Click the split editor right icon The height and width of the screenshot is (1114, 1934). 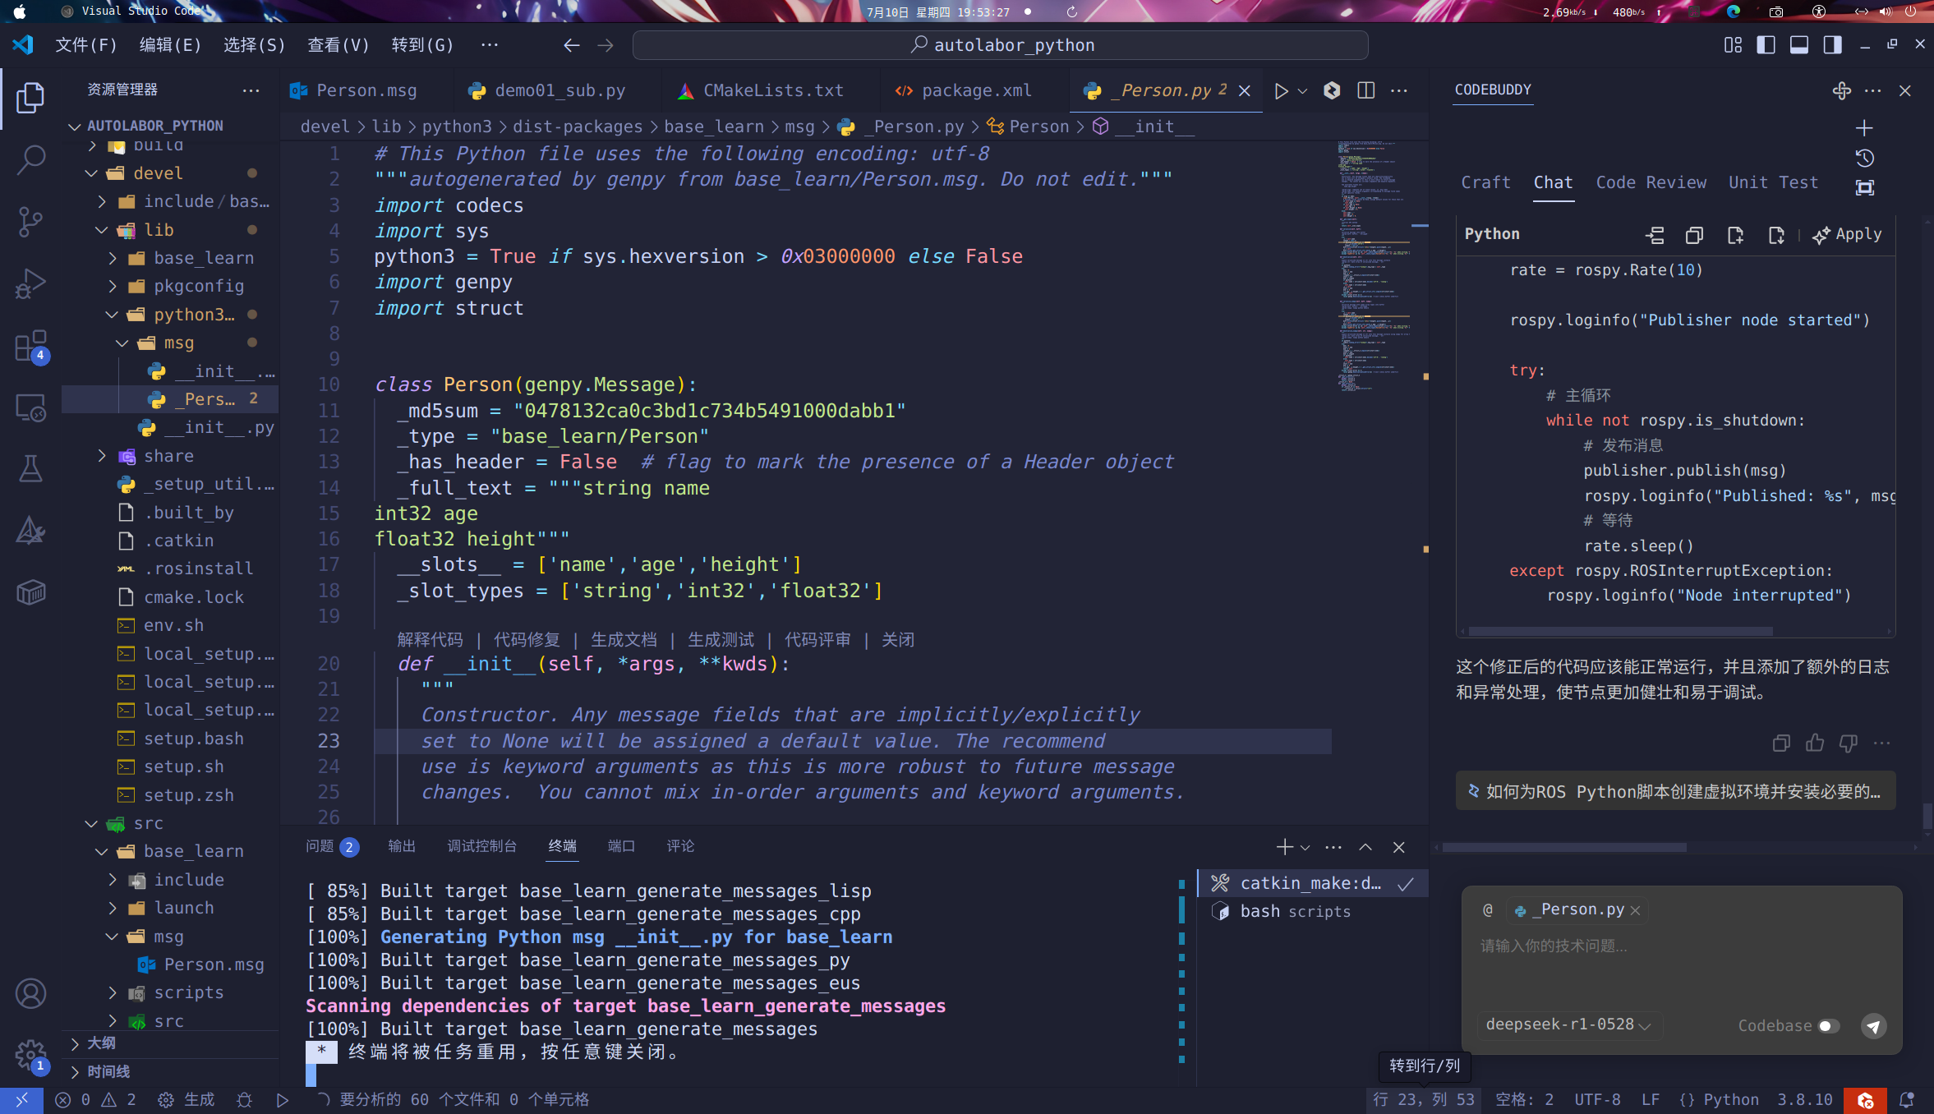coord(1365,91)
